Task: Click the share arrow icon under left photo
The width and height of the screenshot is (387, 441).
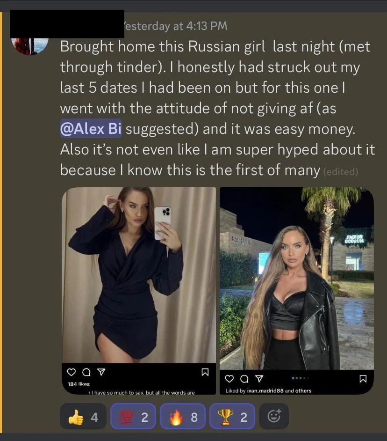Action: tap(101, 372)
